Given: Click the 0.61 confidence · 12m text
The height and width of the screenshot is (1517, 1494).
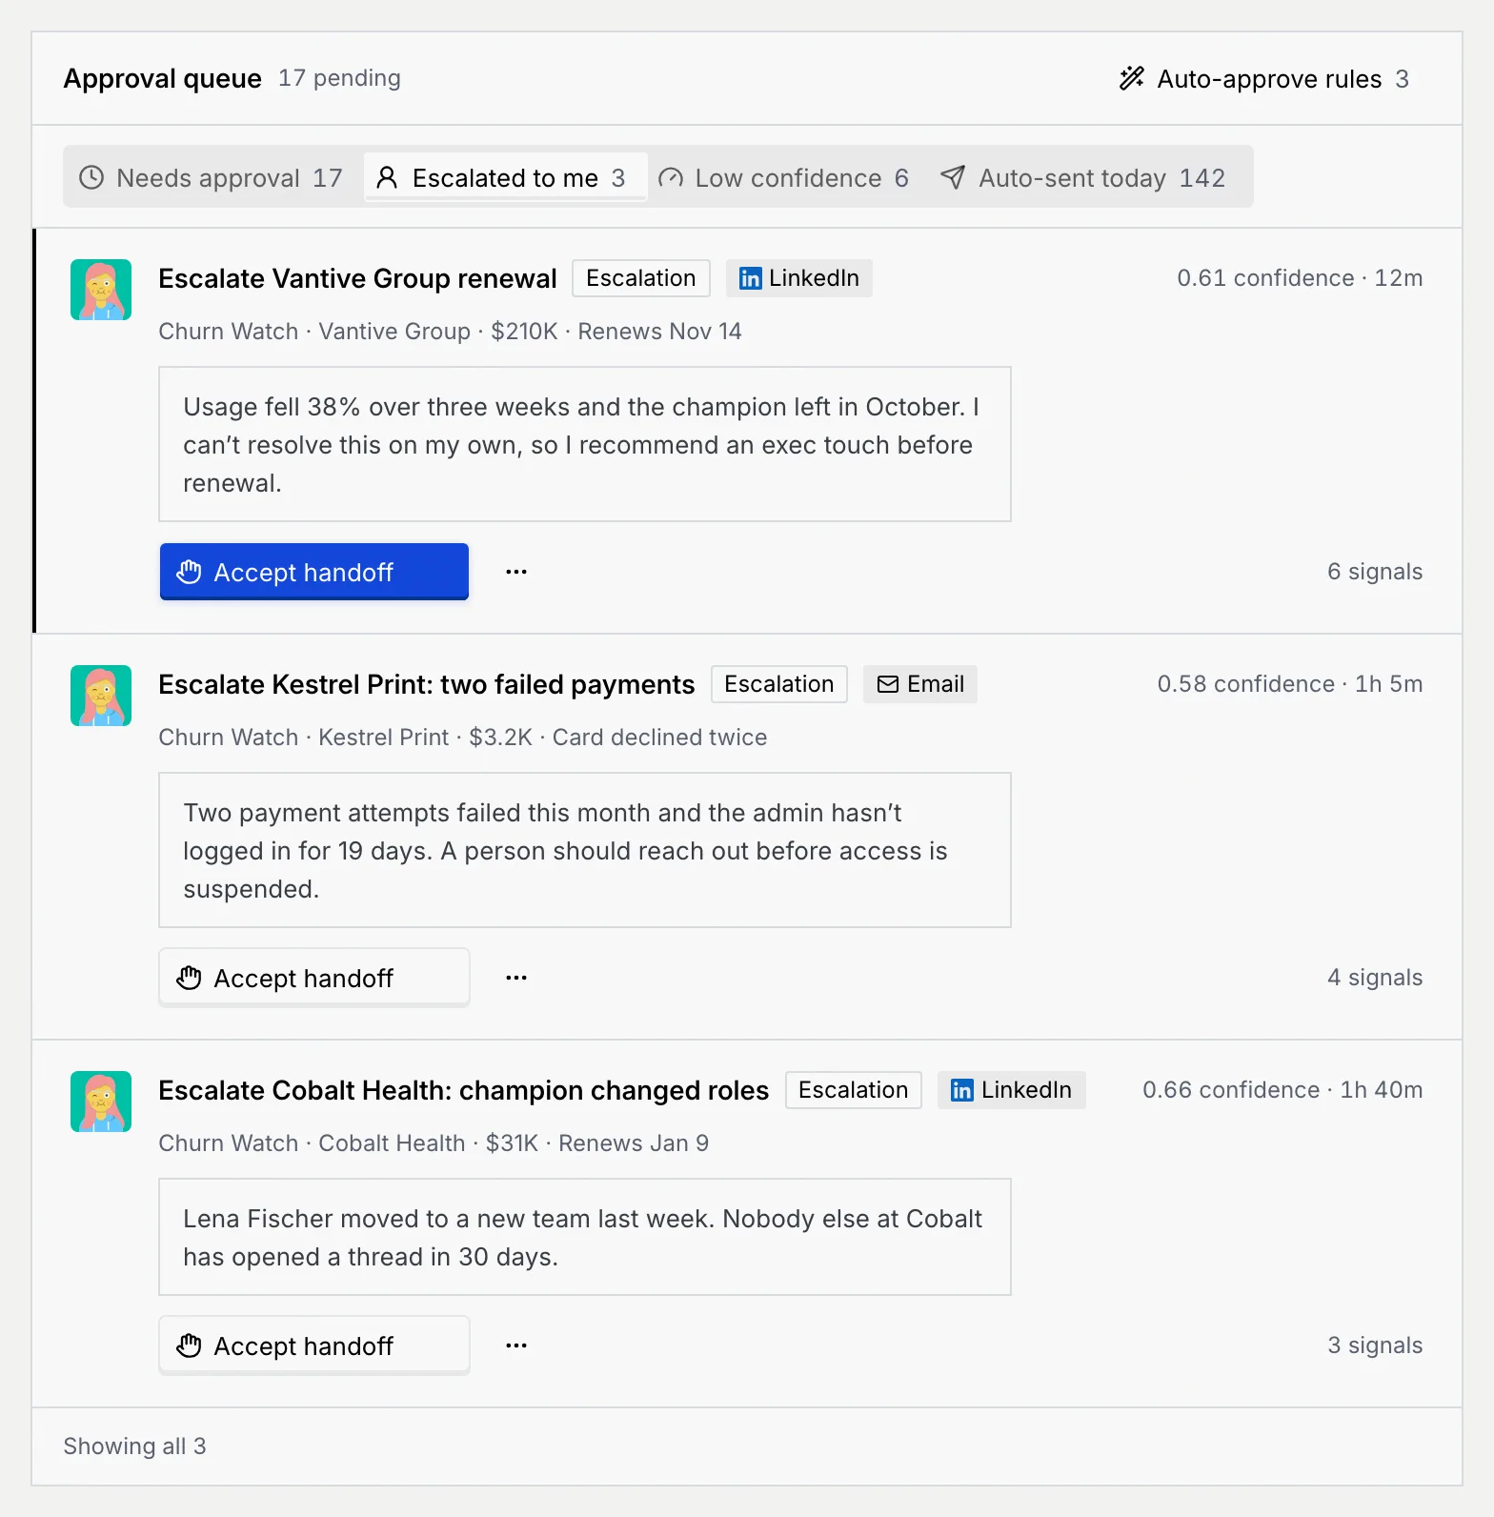Looking at the screenshot, I should (x=1300, y=278).
